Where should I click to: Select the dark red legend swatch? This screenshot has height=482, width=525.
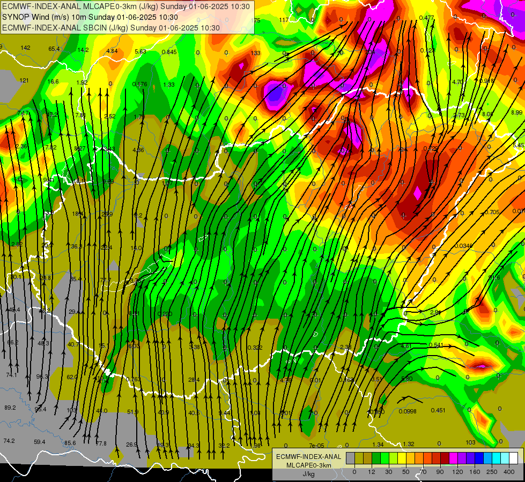tap(445, 458)
